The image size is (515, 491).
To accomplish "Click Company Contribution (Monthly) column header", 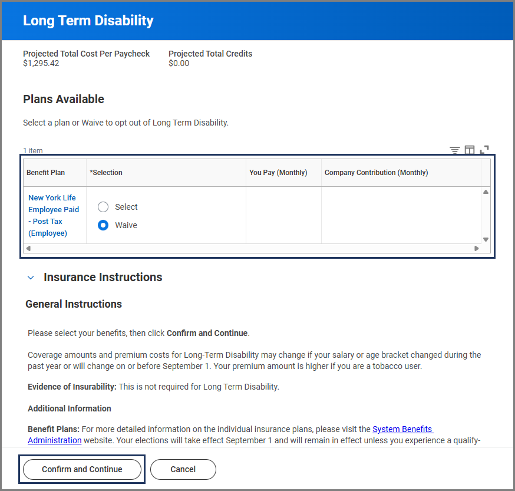I will 376,173.
